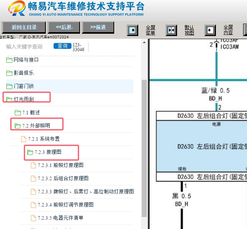Click the 接地 label in component box
The image size is (247, 229).
point(182,169)
